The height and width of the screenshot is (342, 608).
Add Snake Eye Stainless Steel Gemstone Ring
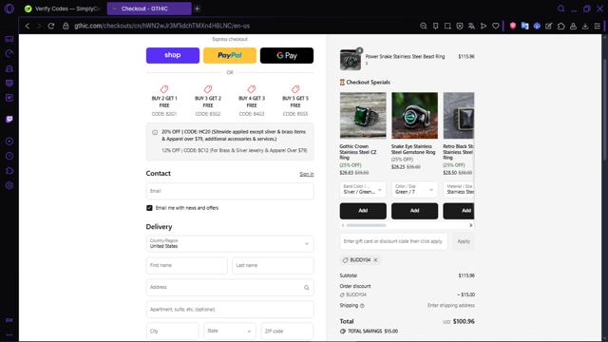(414, 211)
